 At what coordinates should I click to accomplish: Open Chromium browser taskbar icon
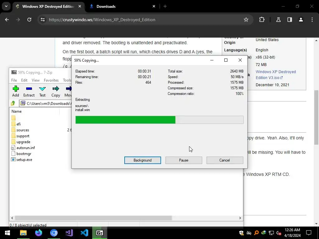(x=54, y=233)
